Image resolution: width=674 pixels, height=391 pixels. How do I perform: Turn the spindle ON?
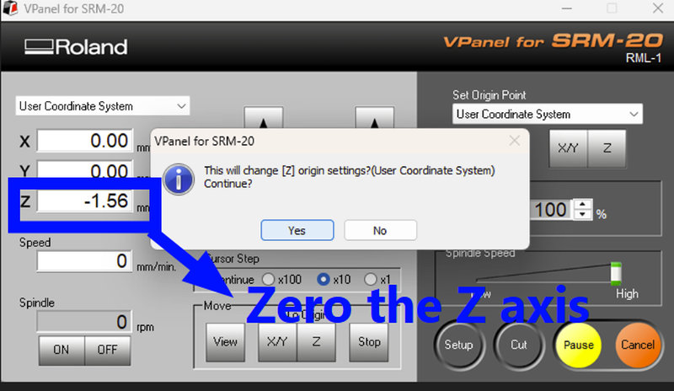pyautogui.click(x=62, y=350)
